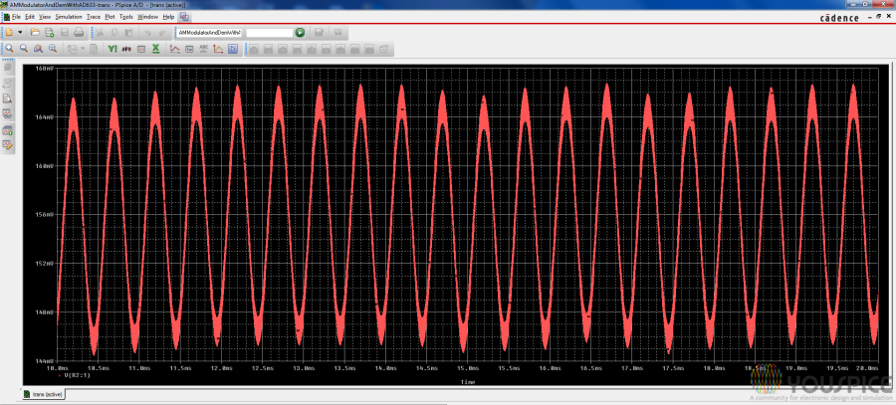Viewport: 896px width, 405px height.
Task: Open the Simulation menu
Action: [x=69, y=17]
